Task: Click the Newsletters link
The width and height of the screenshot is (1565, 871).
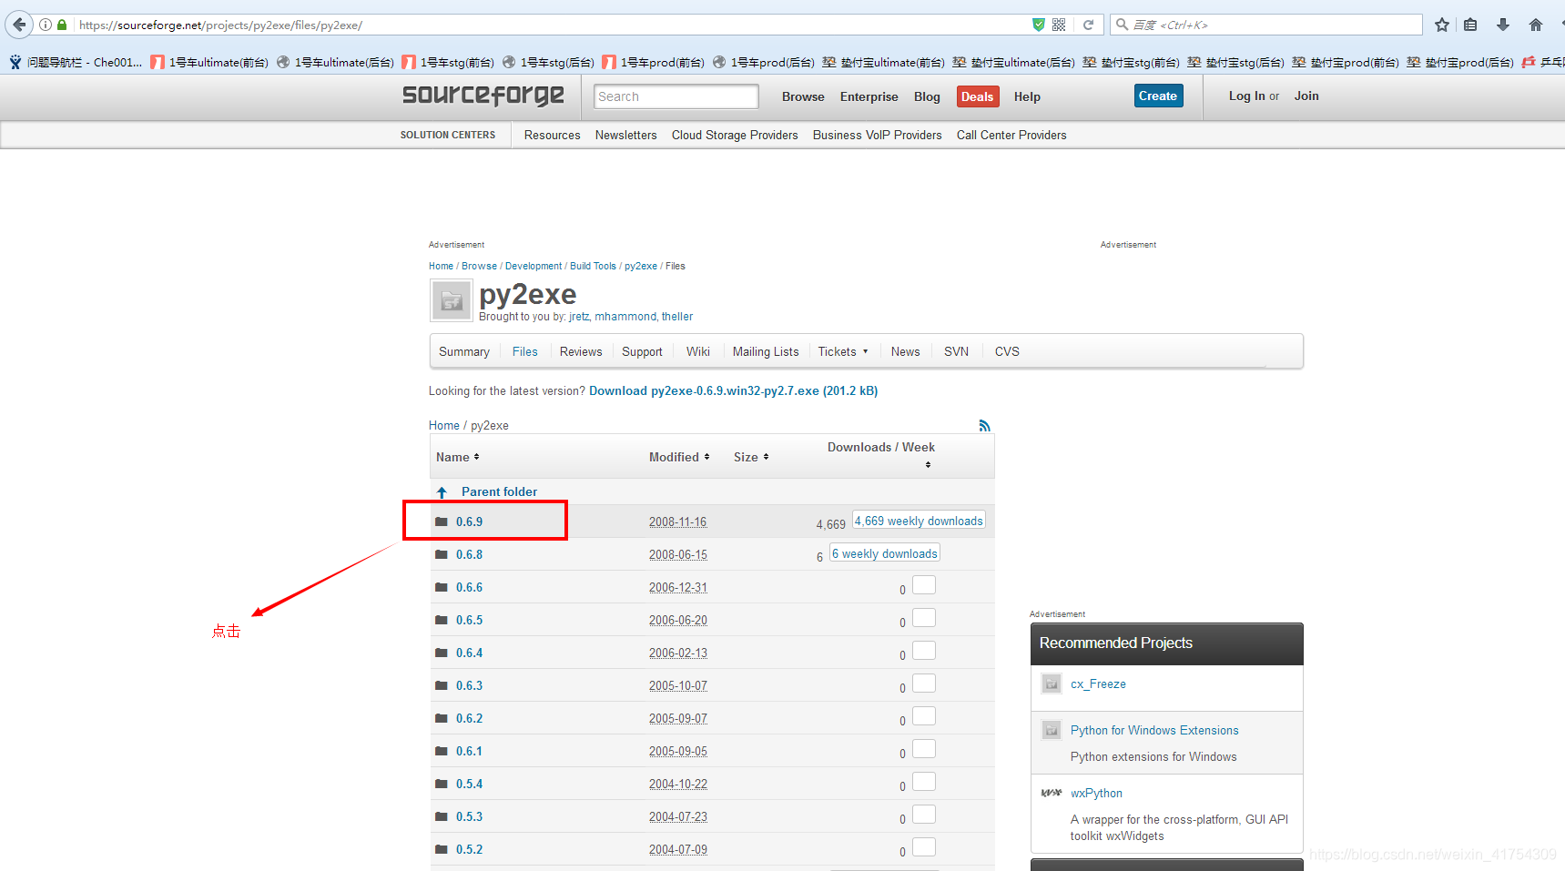Action: point(625,135)
